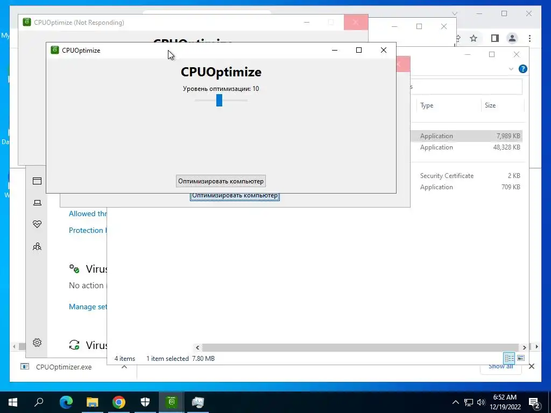This screenshot has width=551, height=413.
Task: Click the File Explorer search box
Action: click(x=467, y=87)
